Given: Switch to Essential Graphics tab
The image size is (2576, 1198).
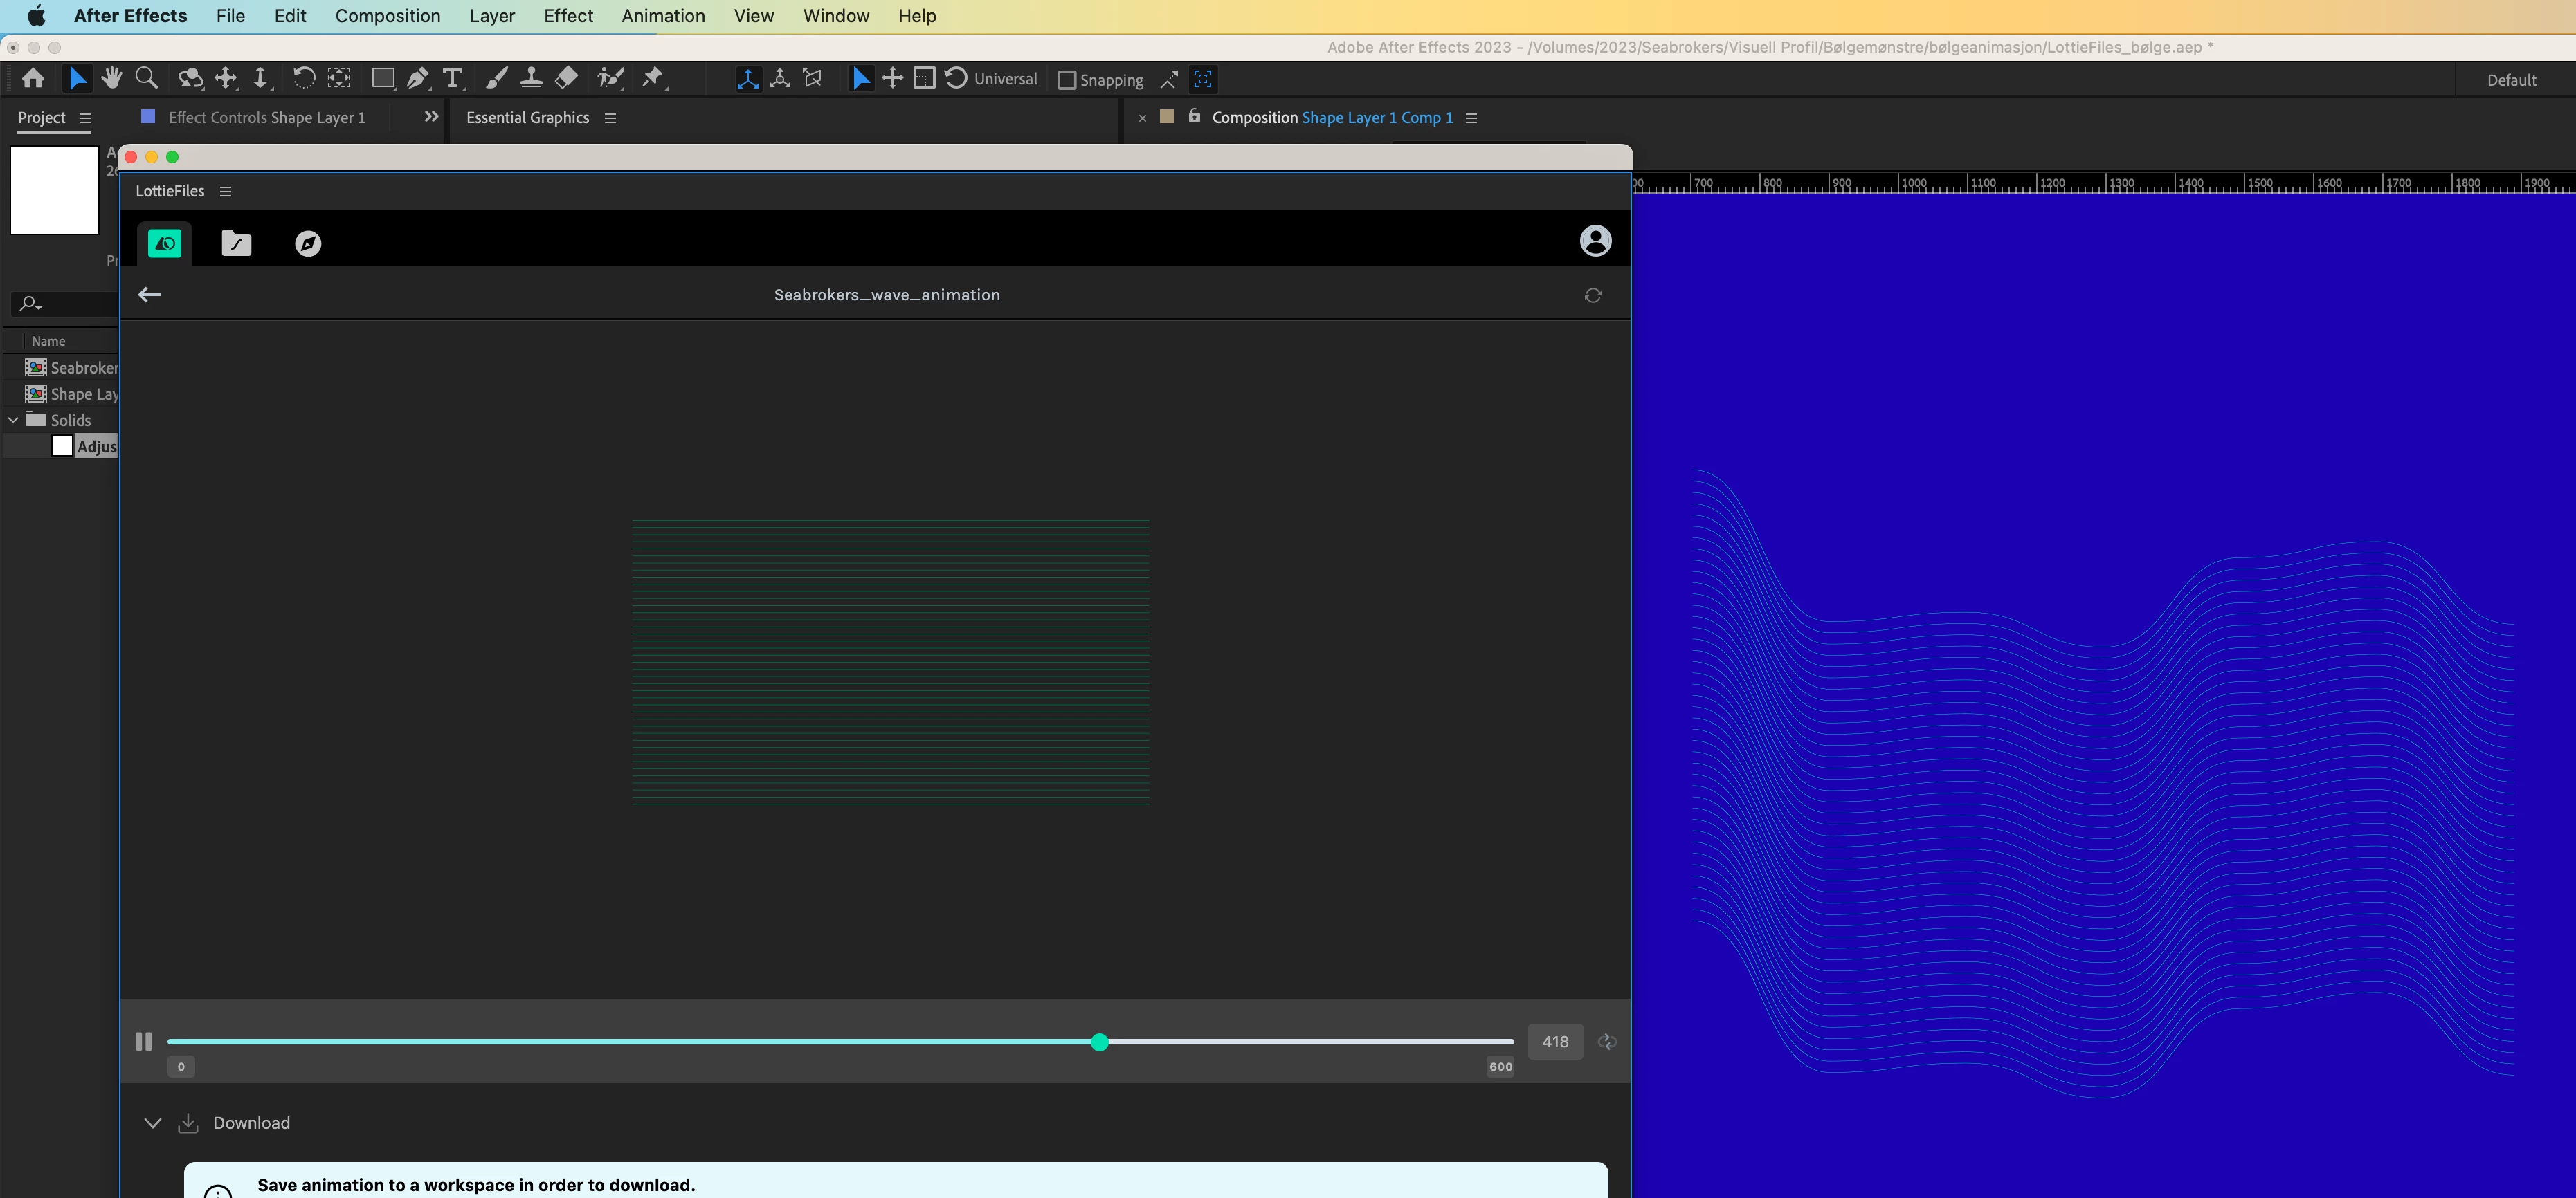Looking at the screenshot, I should (x=527, y=118).
